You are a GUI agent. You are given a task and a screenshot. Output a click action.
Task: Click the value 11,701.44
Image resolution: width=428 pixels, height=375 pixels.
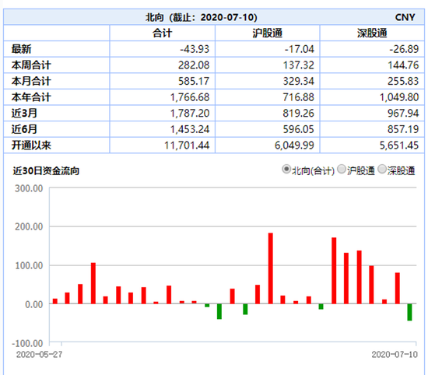point(187,145)
